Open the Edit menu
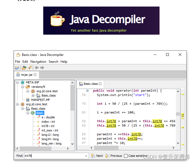 click(x=25, y=62)
